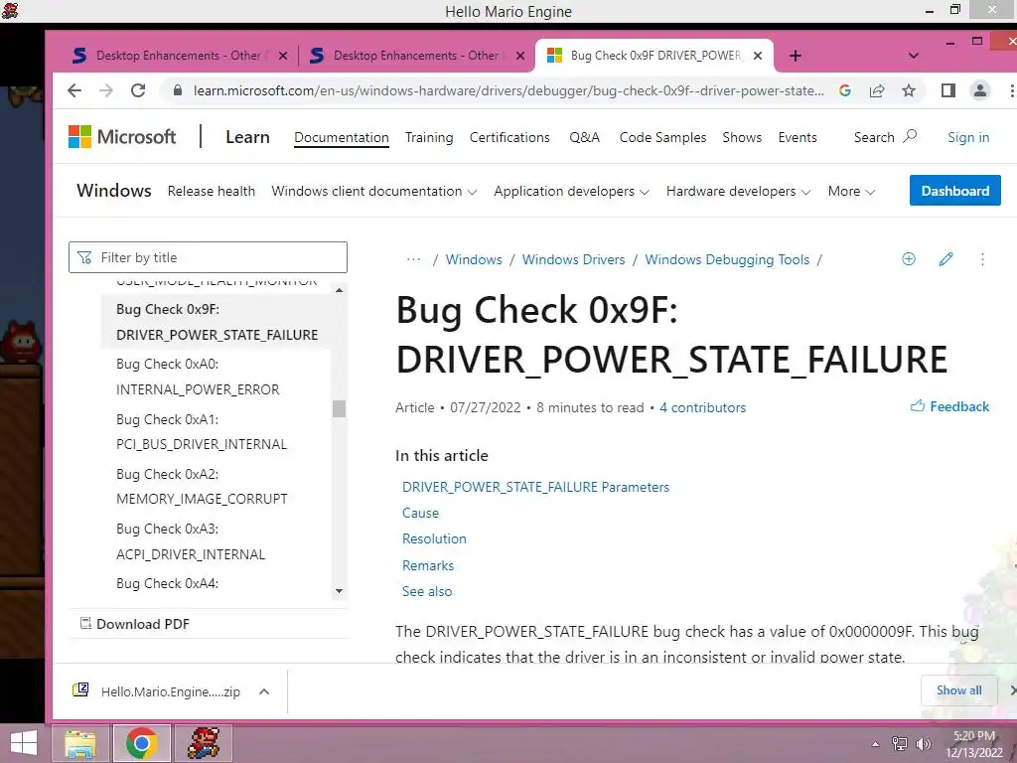Open the Documentation menu item
This screenshot has height=763, width=1017.
[342, 137]
